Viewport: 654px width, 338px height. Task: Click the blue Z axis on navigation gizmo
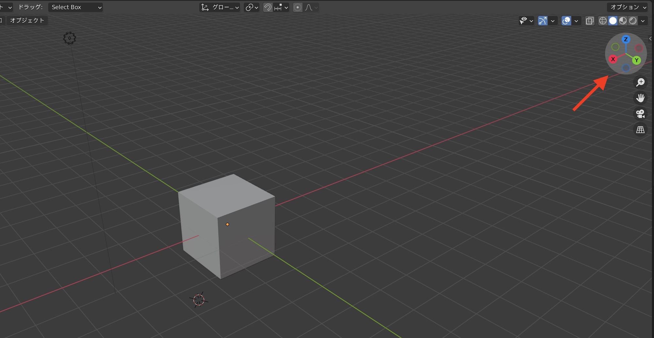[x=626, y=40]
